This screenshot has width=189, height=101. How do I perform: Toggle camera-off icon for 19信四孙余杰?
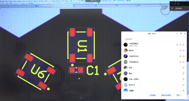point(183,56)
